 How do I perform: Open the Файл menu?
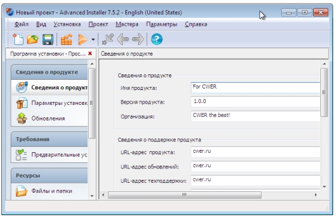(22, 24)
